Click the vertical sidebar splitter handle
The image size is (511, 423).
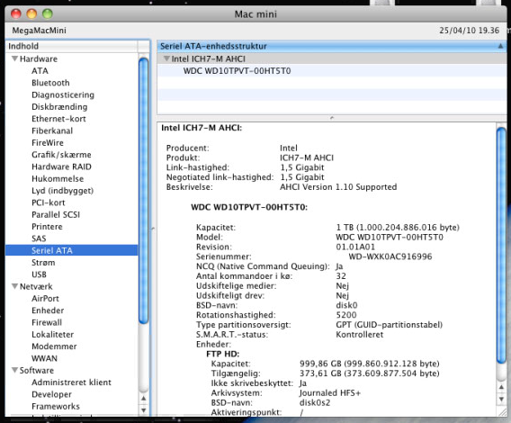(153, 229)
